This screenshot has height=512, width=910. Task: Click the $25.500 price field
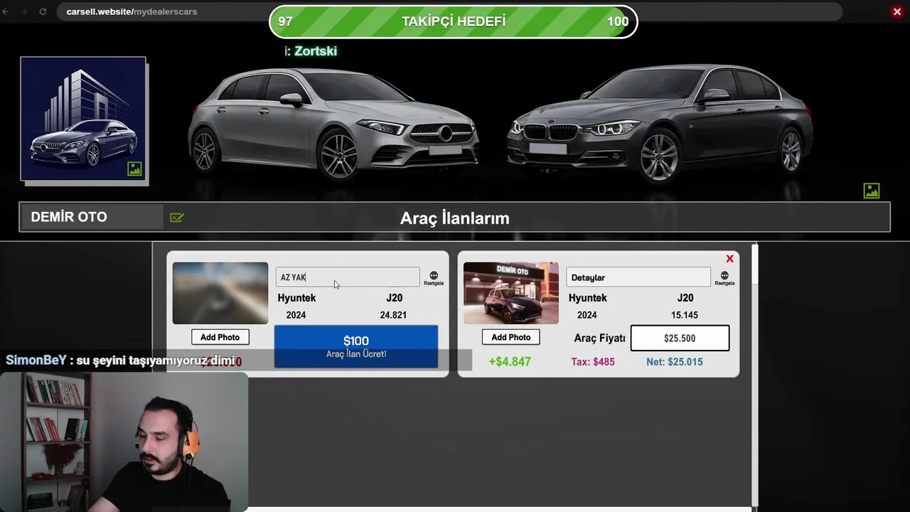coord(680,338)
